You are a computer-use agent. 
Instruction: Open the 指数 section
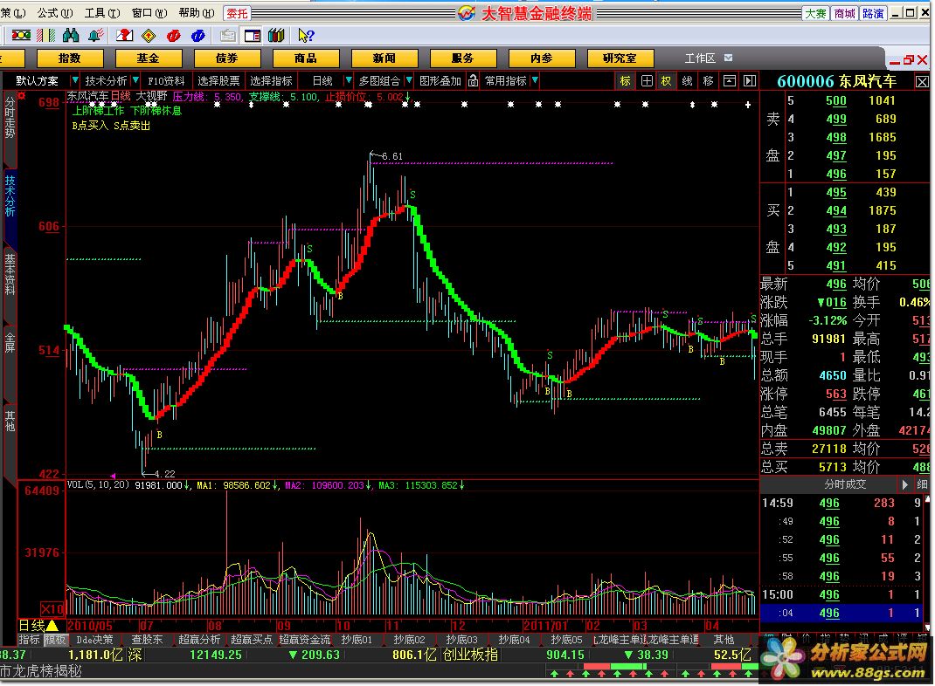70,58
